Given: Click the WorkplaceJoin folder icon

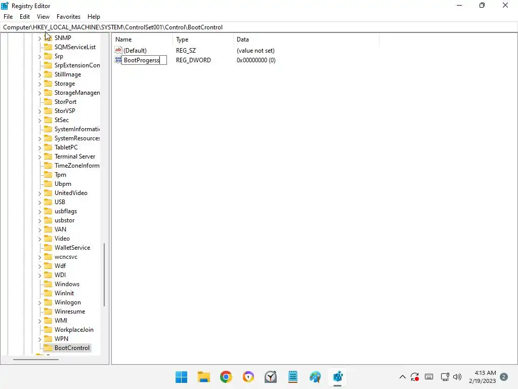Looking at the screenshot, I should 48,329.
